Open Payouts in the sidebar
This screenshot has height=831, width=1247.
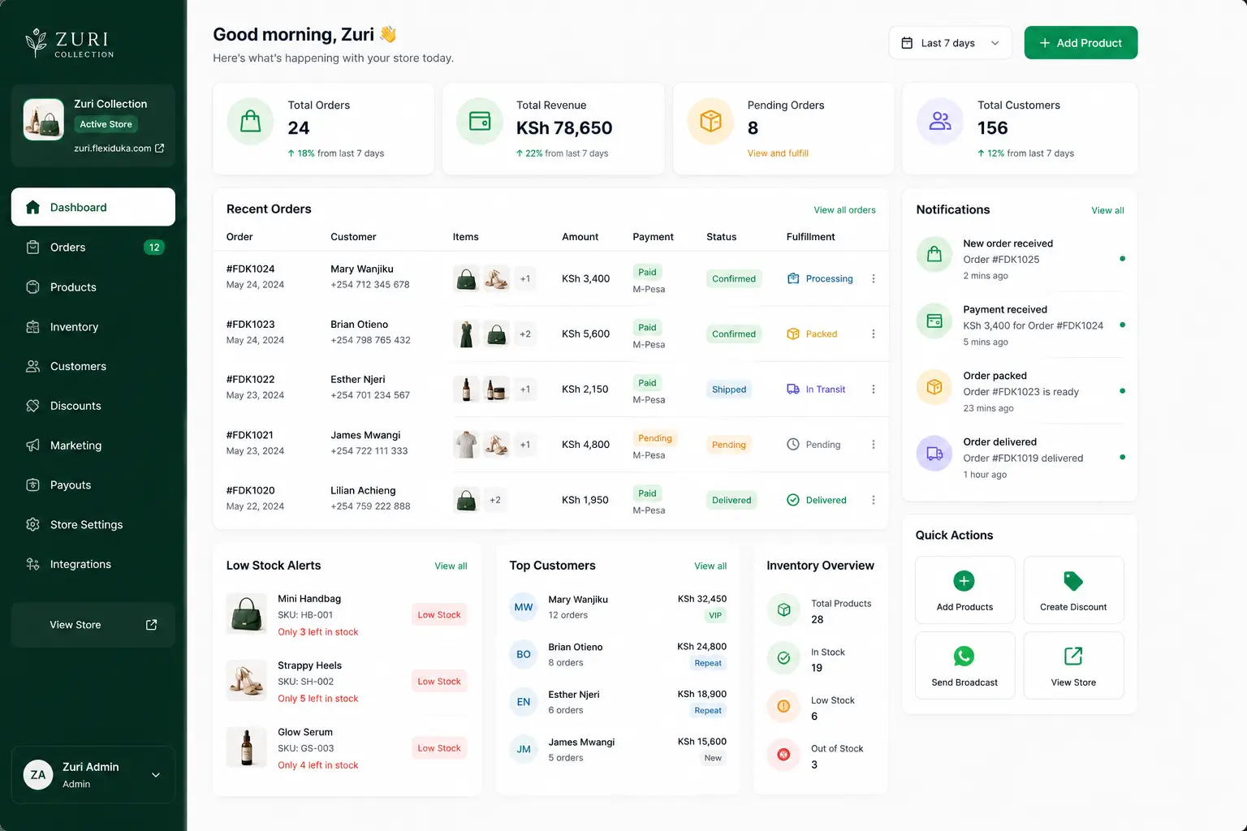93,484
